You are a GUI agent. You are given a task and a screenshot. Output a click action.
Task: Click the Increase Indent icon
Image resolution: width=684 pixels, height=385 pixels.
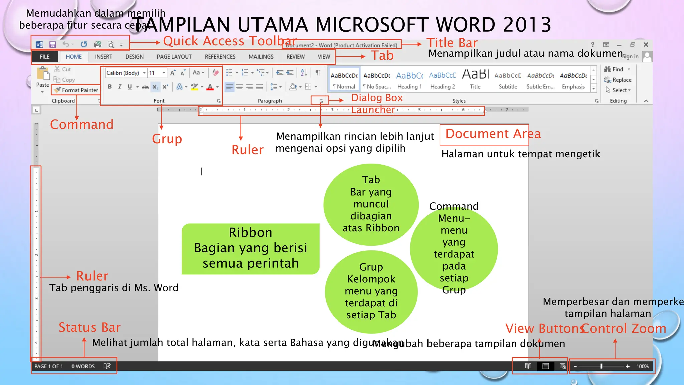[290, 73]
